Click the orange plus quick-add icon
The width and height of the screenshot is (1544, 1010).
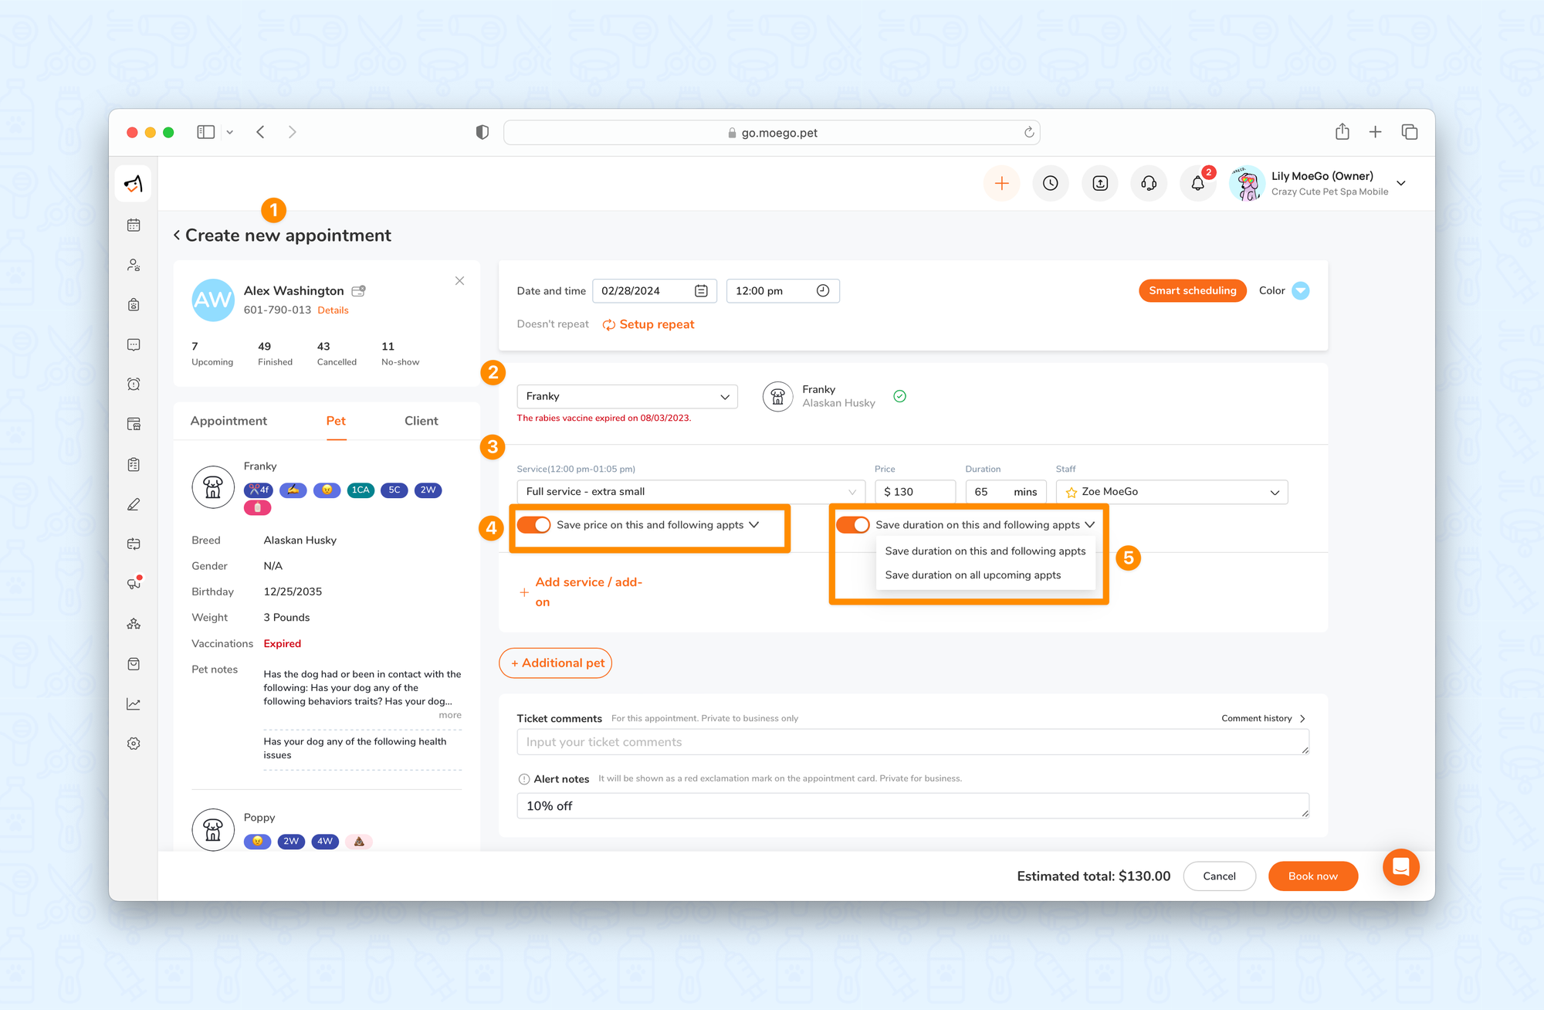(x=1001, y=184)
